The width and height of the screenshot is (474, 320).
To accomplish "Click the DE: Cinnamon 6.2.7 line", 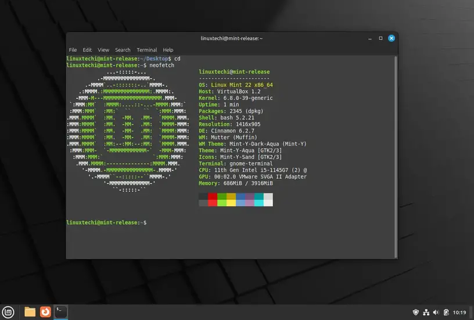I will [227, 131].
